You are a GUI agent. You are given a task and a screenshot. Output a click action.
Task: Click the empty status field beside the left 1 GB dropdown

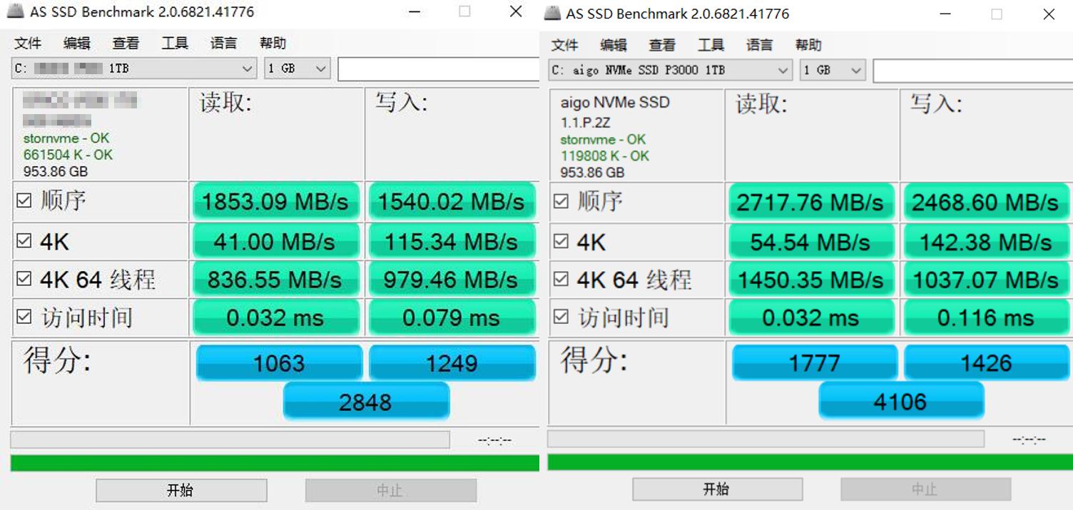coord(439,68)
